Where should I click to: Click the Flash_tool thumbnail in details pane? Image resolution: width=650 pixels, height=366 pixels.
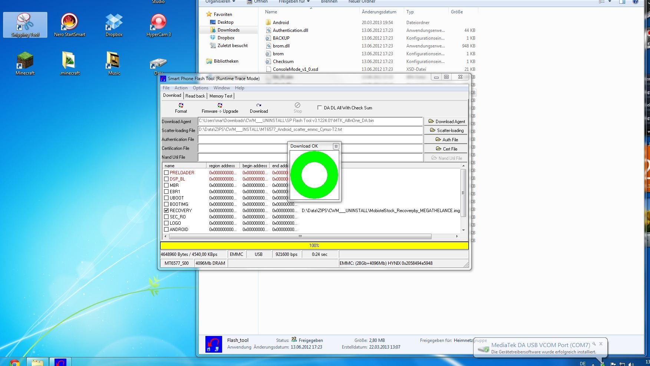tap(214, 344)
